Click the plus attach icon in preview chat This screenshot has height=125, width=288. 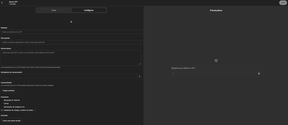(x=173, y=74)
